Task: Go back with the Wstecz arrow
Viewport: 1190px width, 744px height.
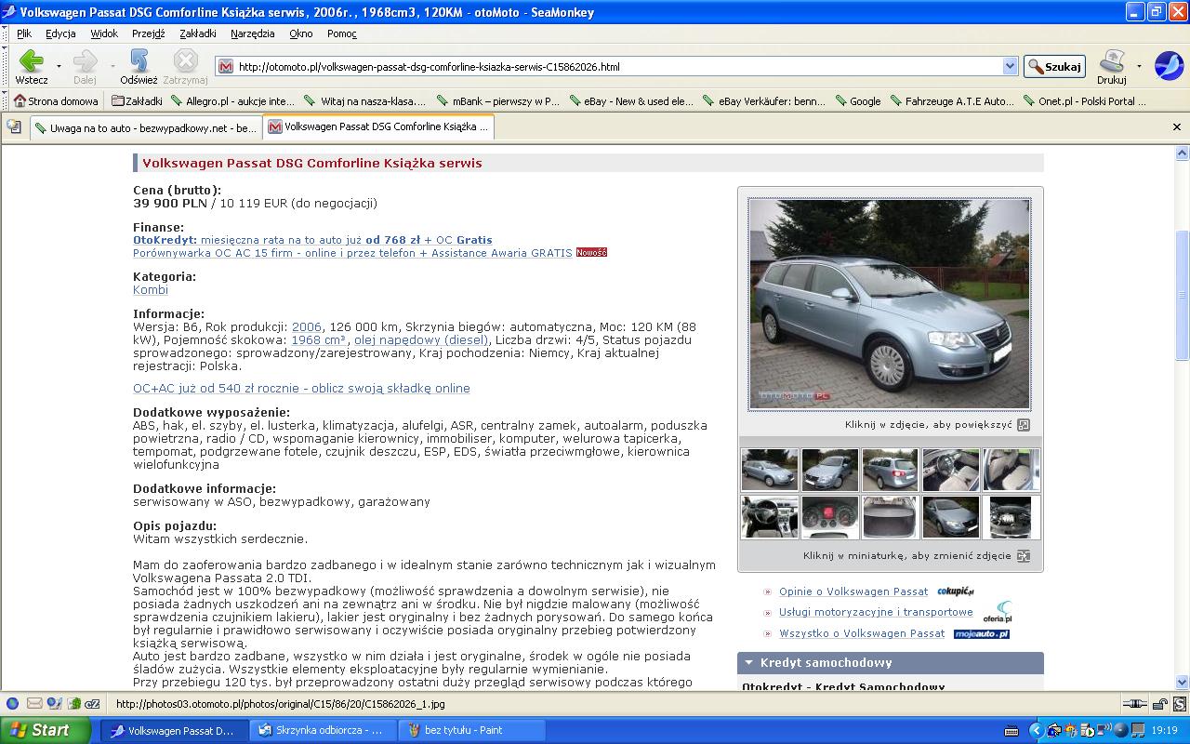Action: [32, 66]
